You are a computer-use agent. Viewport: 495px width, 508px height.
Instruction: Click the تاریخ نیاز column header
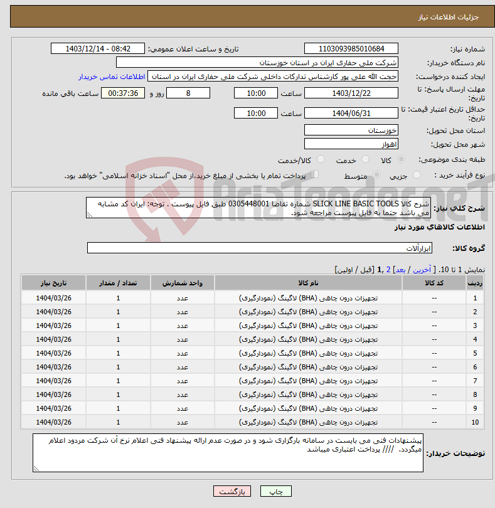click(x=53, y=283)
